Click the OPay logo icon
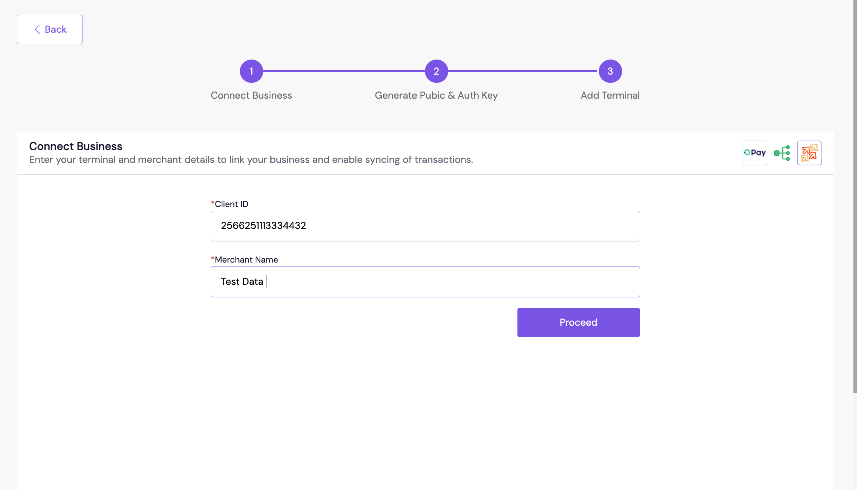This screenshot has height=490, width=857. pyautogui.click(x=754, y=153)
